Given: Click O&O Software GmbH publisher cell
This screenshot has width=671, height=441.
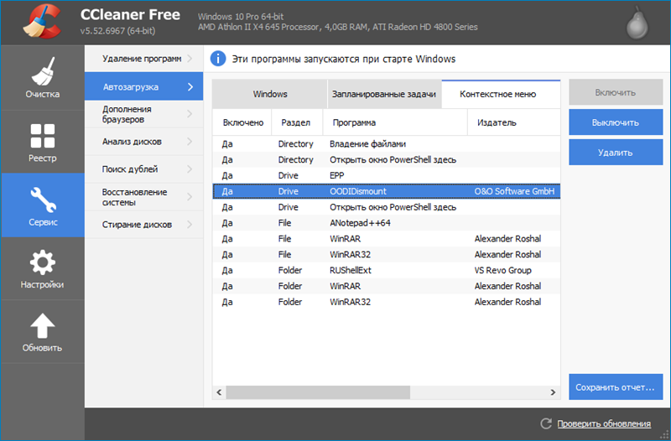Looking at the screenshot, I should coord(514,191).
